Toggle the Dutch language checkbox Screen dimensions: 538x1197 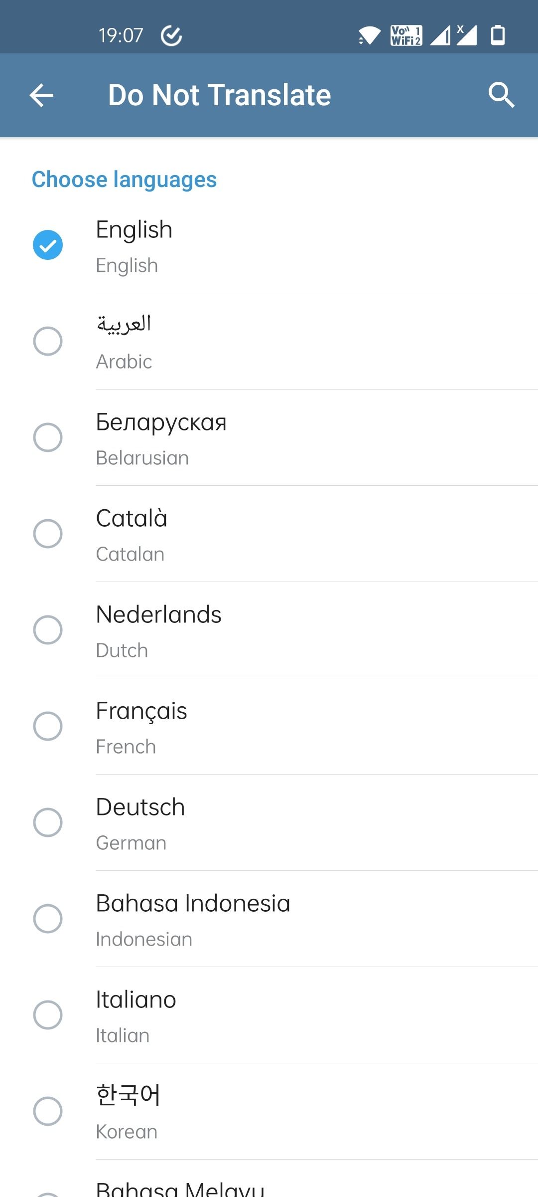point(48,630)
